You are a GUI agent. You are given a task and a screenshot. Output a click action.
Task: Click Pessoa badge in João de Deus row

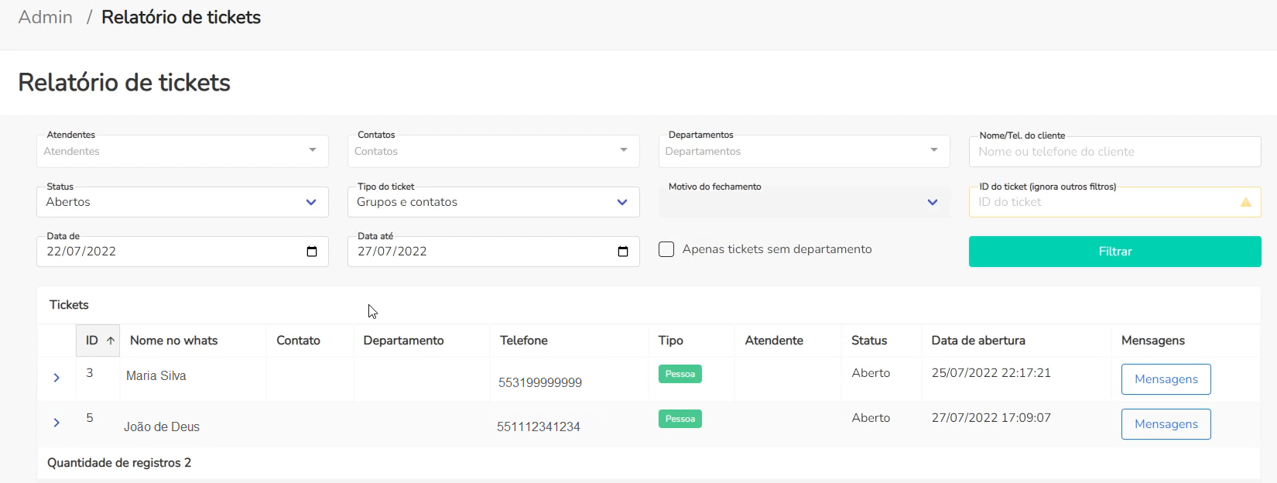680,419
